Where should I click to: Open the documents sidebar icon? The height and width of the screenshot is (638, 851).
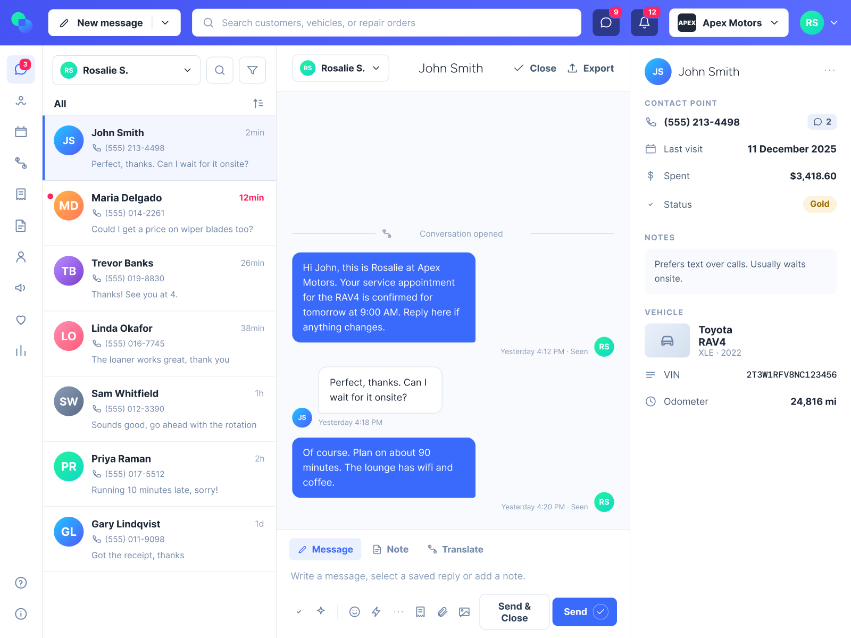coord(21,226)
